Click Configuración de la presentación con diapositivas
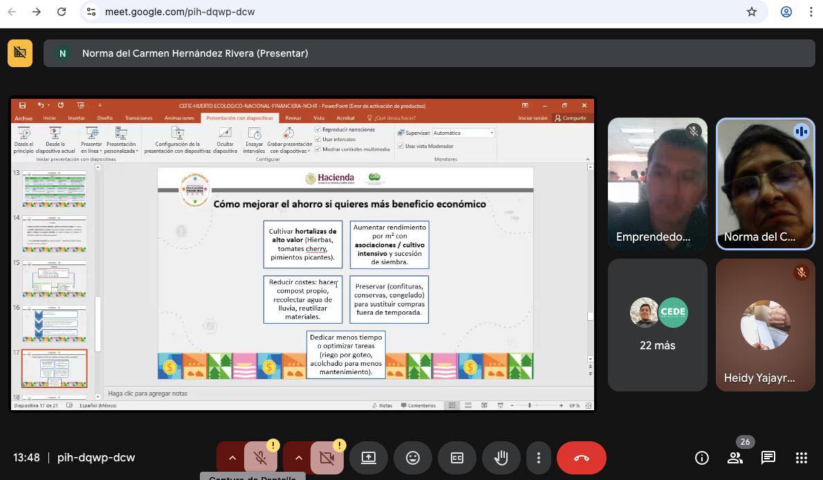The height and width of the screenshot is (480, 823). pos(178,140)
